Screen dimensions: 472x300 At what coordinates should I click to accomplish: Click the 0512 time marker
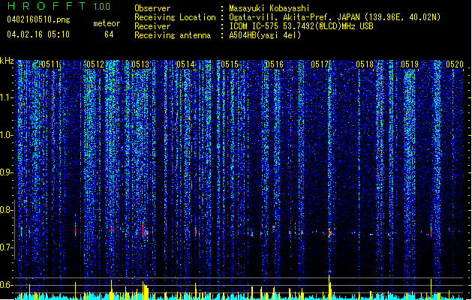(95, 64)
